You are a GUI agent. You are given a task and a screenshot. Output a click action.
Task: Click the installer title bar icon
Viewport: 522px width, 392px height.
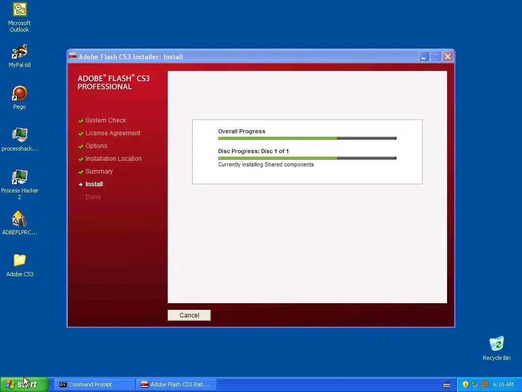click(x=72, y=56)
